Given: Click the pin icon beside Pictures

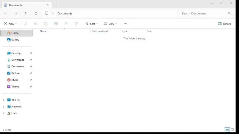Looking at the screenshot, I should pos(31,73).
